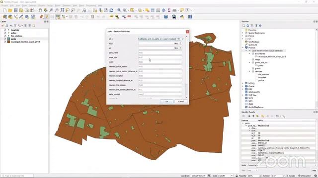Toggle visibility of fire_stations layer
Screen dimensions: 318x178
[5, 36]
